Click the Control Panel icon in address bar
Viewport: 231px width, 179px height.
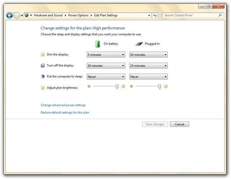point(26,15)
